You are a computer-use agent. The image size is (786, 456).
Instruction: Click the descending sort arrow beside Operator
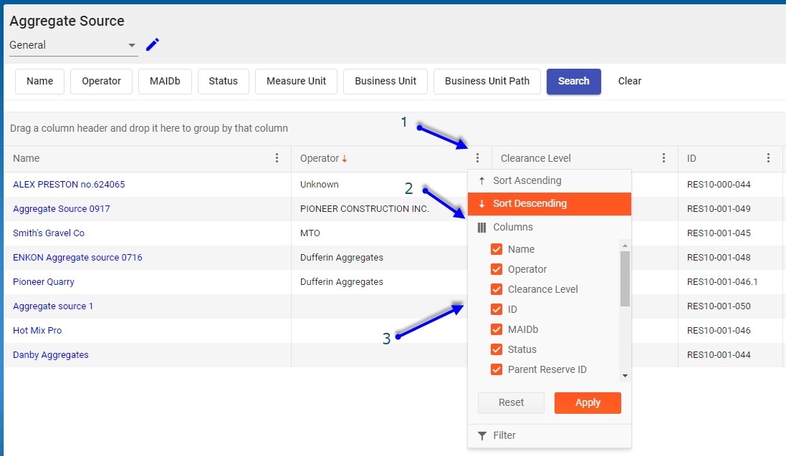(x=345, y=158)
